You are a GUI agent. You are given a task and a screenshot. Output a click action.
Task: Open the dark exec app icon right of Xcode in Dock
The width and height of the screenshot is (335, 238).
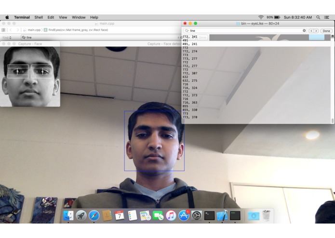(235, 215)
